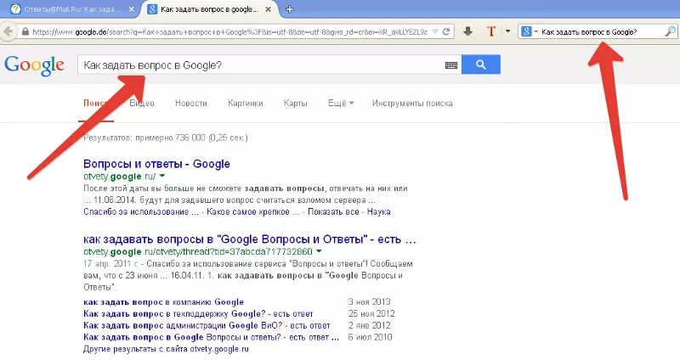Open the 'Какое самое крепкое' sitelink
This screenshot has height=360, width=680.
pyautogui.click(x=253, y=212)
